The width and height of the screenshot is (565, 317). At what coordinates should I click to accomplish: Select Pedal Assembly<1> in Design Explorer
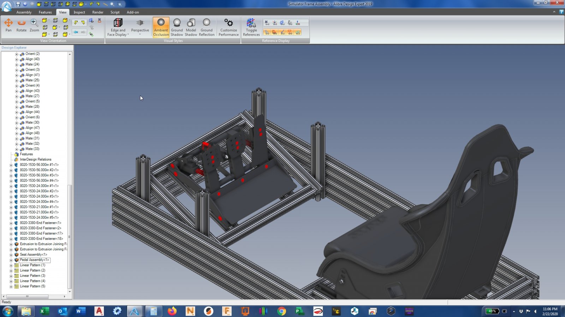[x=35, y=260]
